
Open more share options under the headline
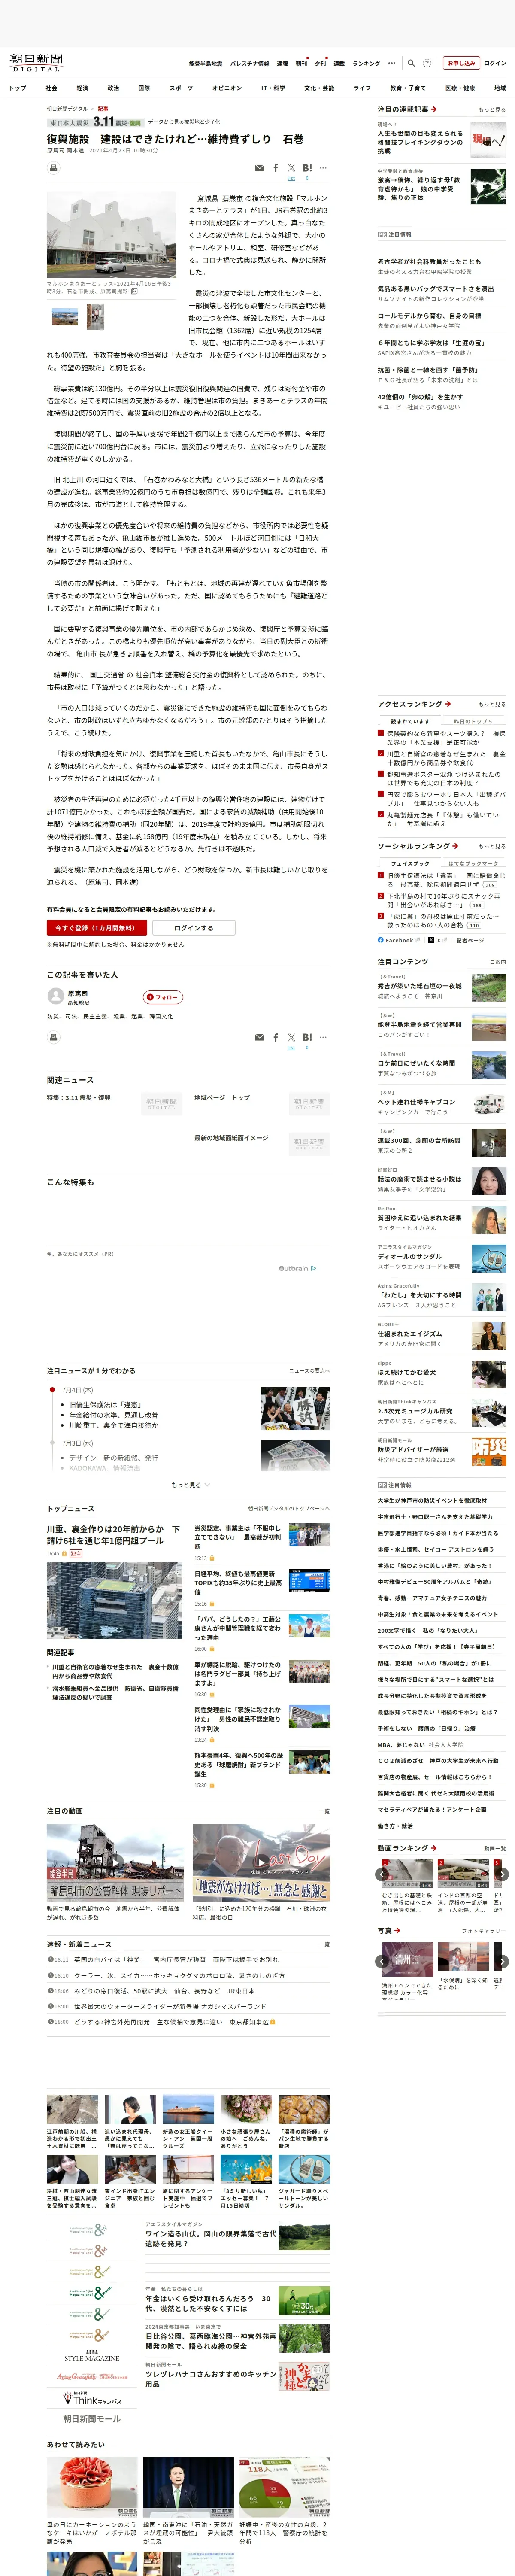323,168
